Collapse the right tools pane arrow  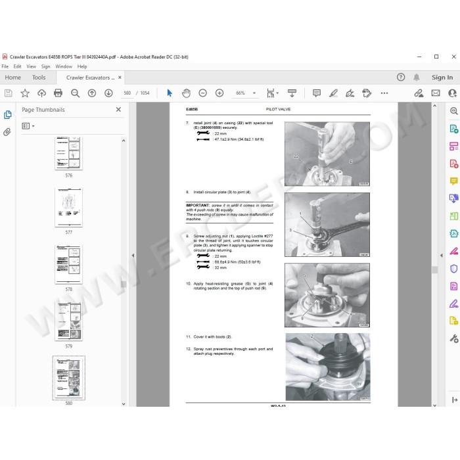coord(441,256)
